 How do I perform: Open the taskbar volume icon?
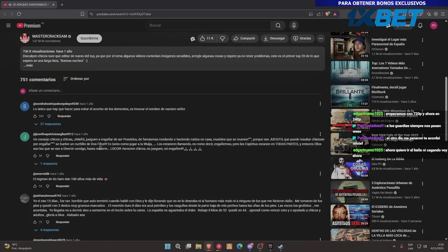(425, 246)
